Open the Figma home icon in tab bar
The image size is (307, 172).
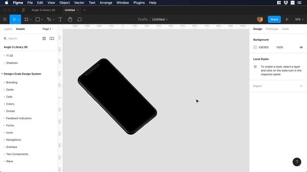click(x=24, y=10)
